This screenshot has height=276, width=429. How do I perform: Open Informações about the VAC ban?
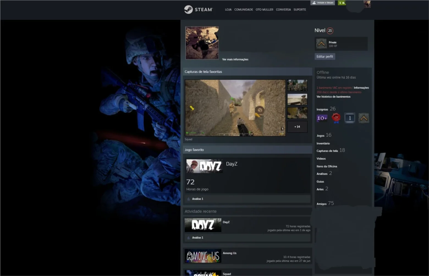[361, 88]
